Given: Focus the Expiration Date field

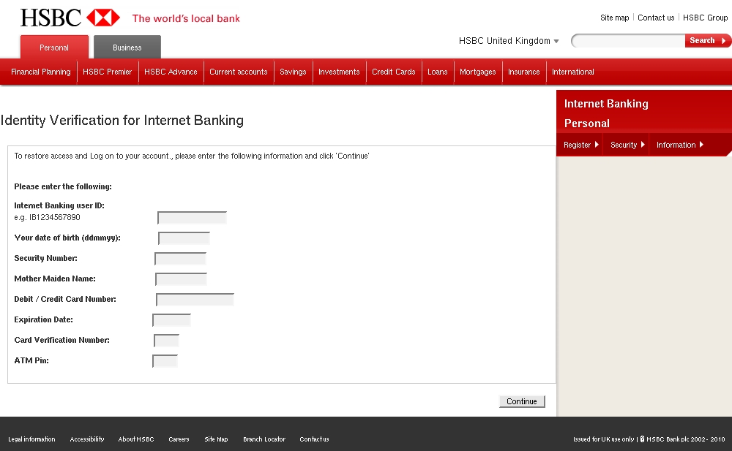Looking at the screenshot, I should 171,320.
